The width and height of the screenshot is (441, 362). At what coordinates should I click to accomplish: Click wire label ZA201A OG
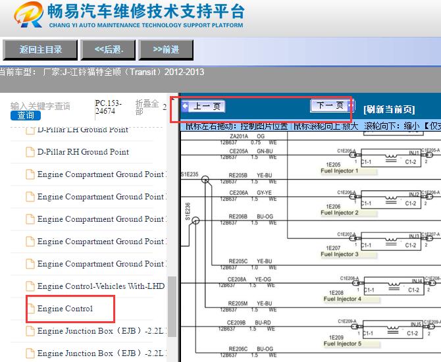pyautogui.click(x=247, y=136)
